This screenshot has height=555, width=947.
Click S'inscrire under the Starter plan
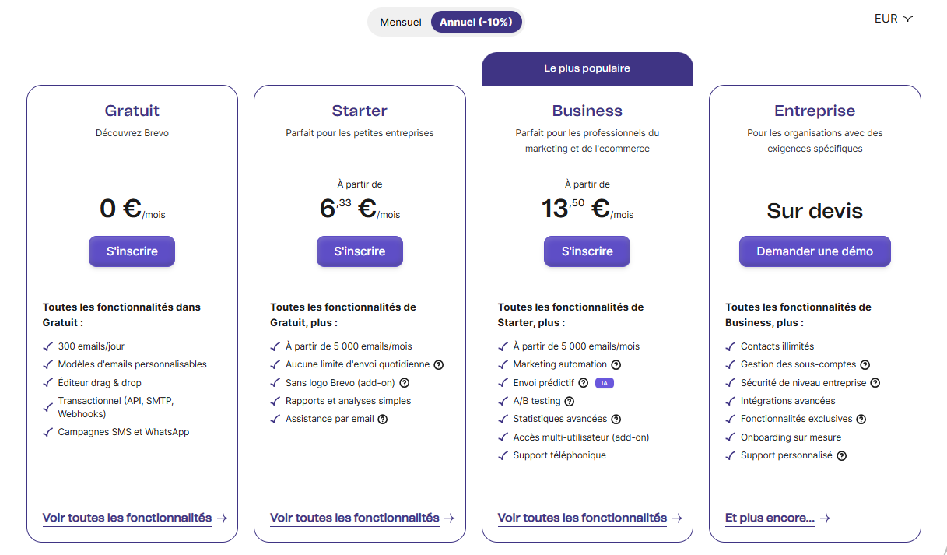point(360,251)
